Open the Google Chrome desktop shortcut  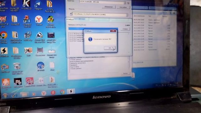pos(3,37)
